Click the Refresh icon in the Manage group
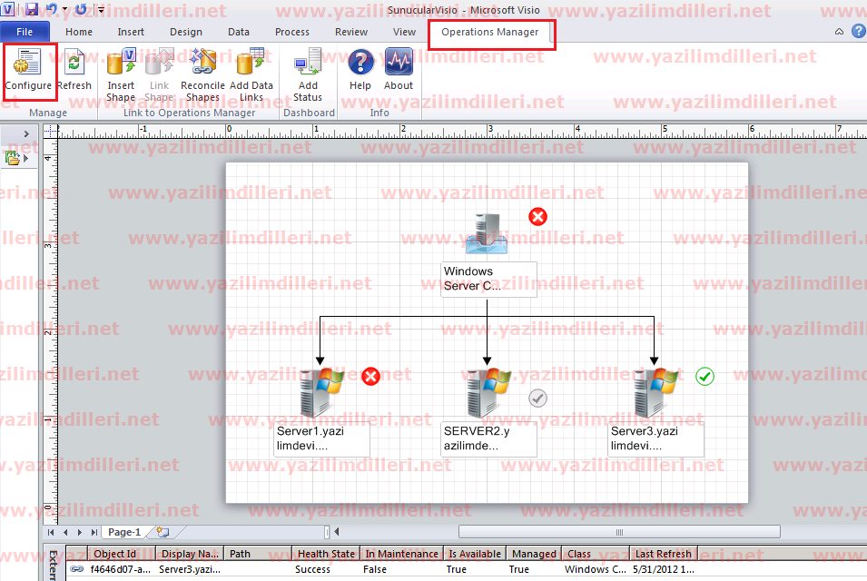 point(74,70)
